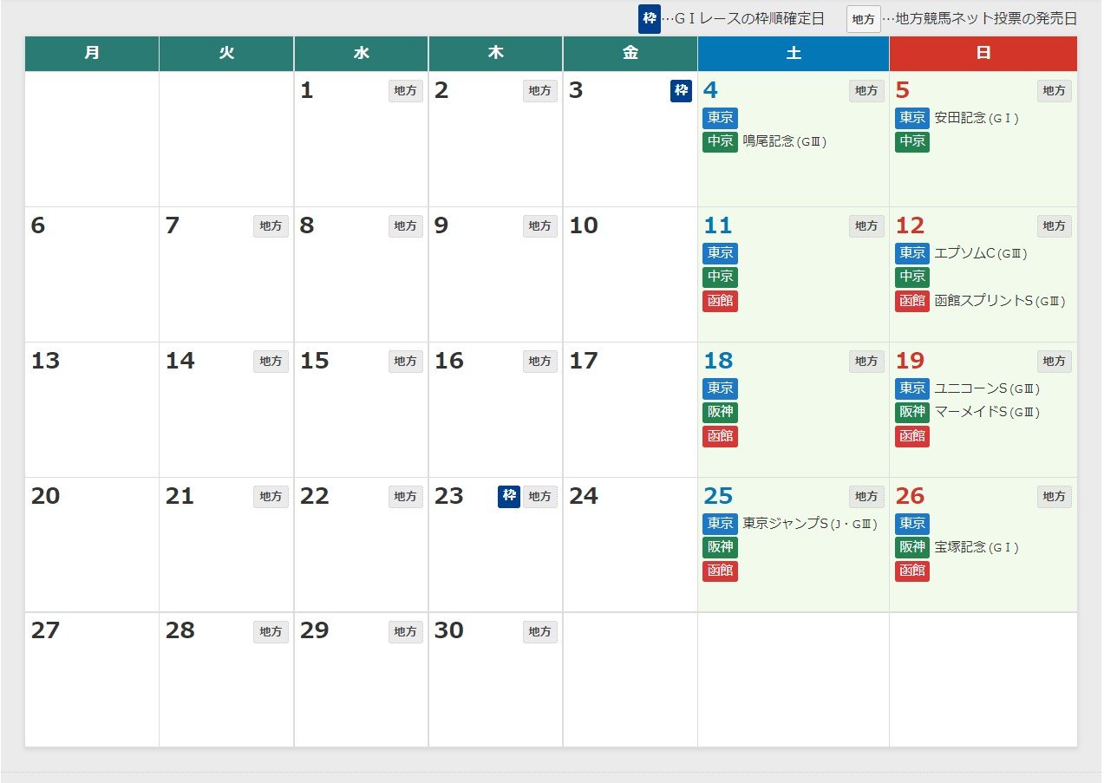Open the 地方 badge on day 2
1104x783 pixels.
coord(540,91)
